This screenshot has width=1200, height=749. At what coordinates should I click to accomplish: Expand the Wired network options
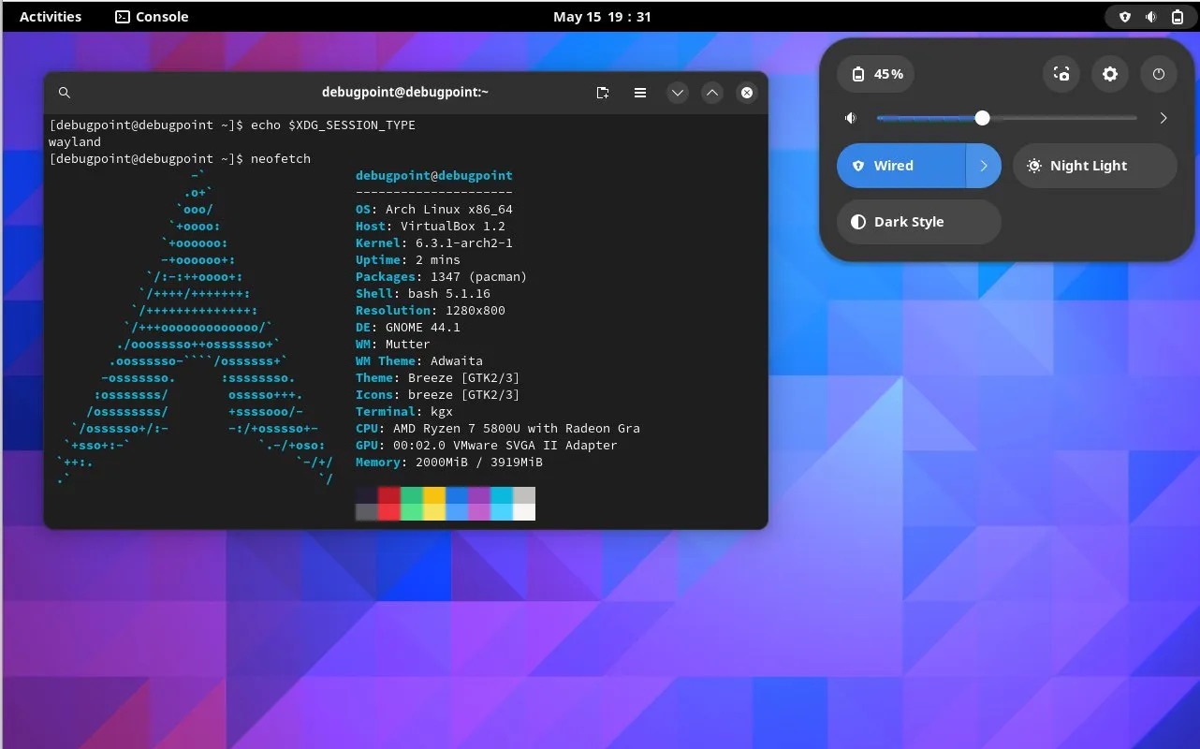pyautogui.click(x=983, y=165)
